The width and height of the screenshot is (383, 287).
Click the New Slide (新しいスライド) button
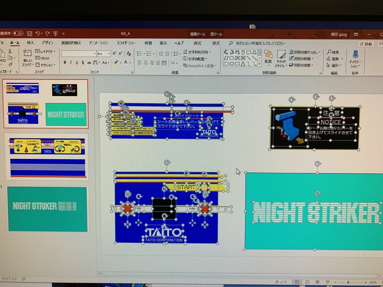pos(28,58)
